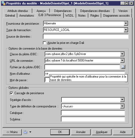
Task: Click the JDBC jar file browse icon
Action: pos(123,67)
